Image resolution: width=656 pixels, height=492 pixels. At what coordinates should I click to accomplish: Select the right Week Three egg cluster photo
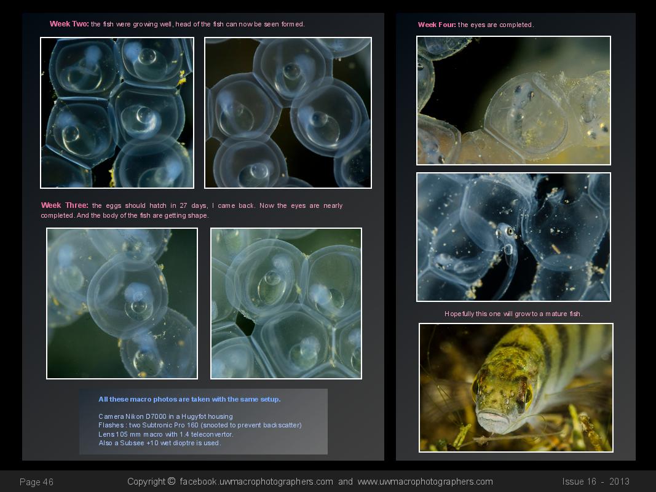[x=286, y=303]
